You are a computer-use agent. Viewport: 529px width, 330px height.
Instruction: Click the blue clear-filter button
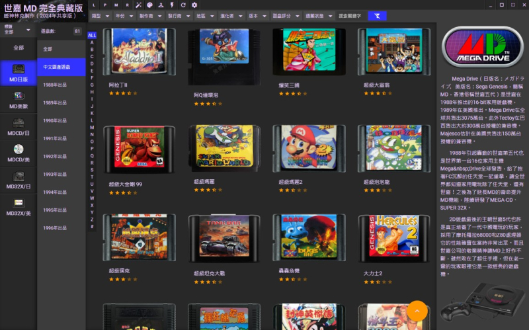[377, 16]
